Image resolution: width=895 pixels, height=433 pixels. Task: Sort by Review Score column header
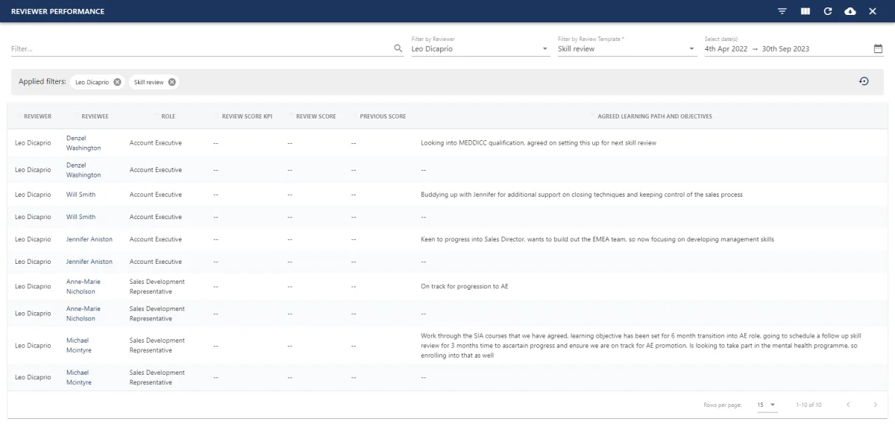316,116
